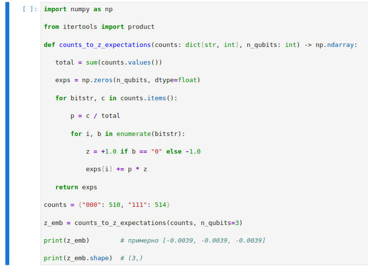Place cursor on "import numpy as np" line
This screenshot has width=368, height=269.
(x=78, y=9)
